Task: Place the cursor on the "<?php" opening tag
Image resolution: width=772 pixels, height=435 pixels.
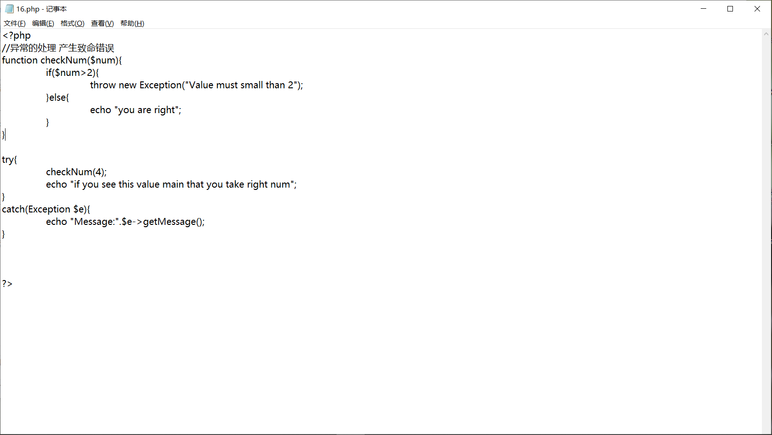Action: 17,35
